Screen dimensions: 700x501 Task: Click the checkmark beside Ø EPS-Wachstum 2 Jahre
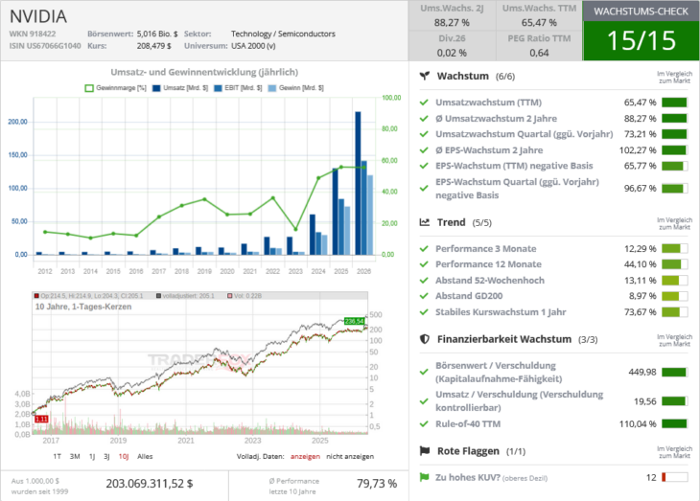click(x=424, y=150)
